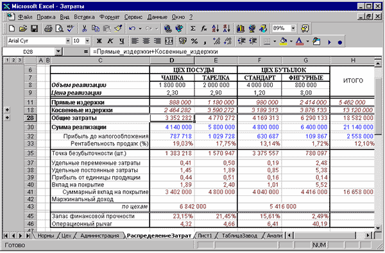
Task: Open a file with the Open folder icon
Action: pyautogui.click(x=22, y=29)
